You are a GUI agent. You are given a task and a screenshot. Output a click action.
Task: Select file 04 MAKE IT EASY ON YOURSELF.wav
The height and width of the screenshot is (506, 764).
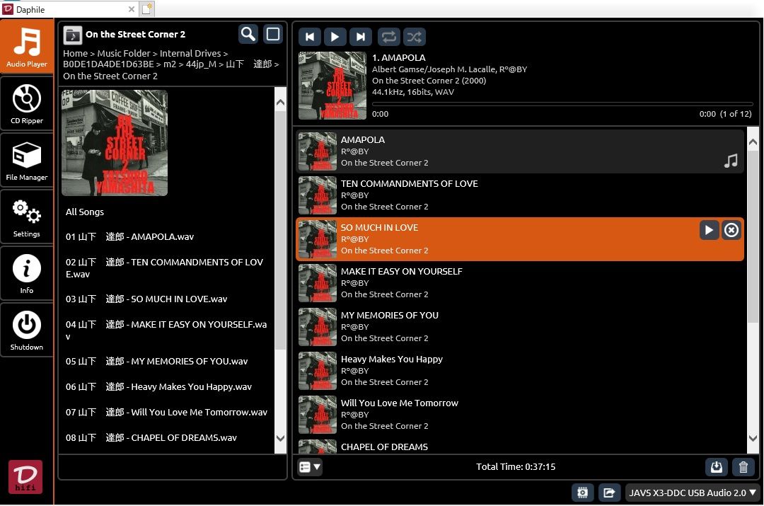(166, 330)
